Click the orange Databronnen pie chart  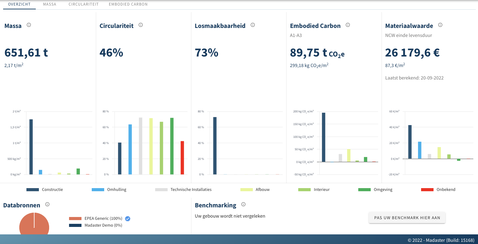34,225
